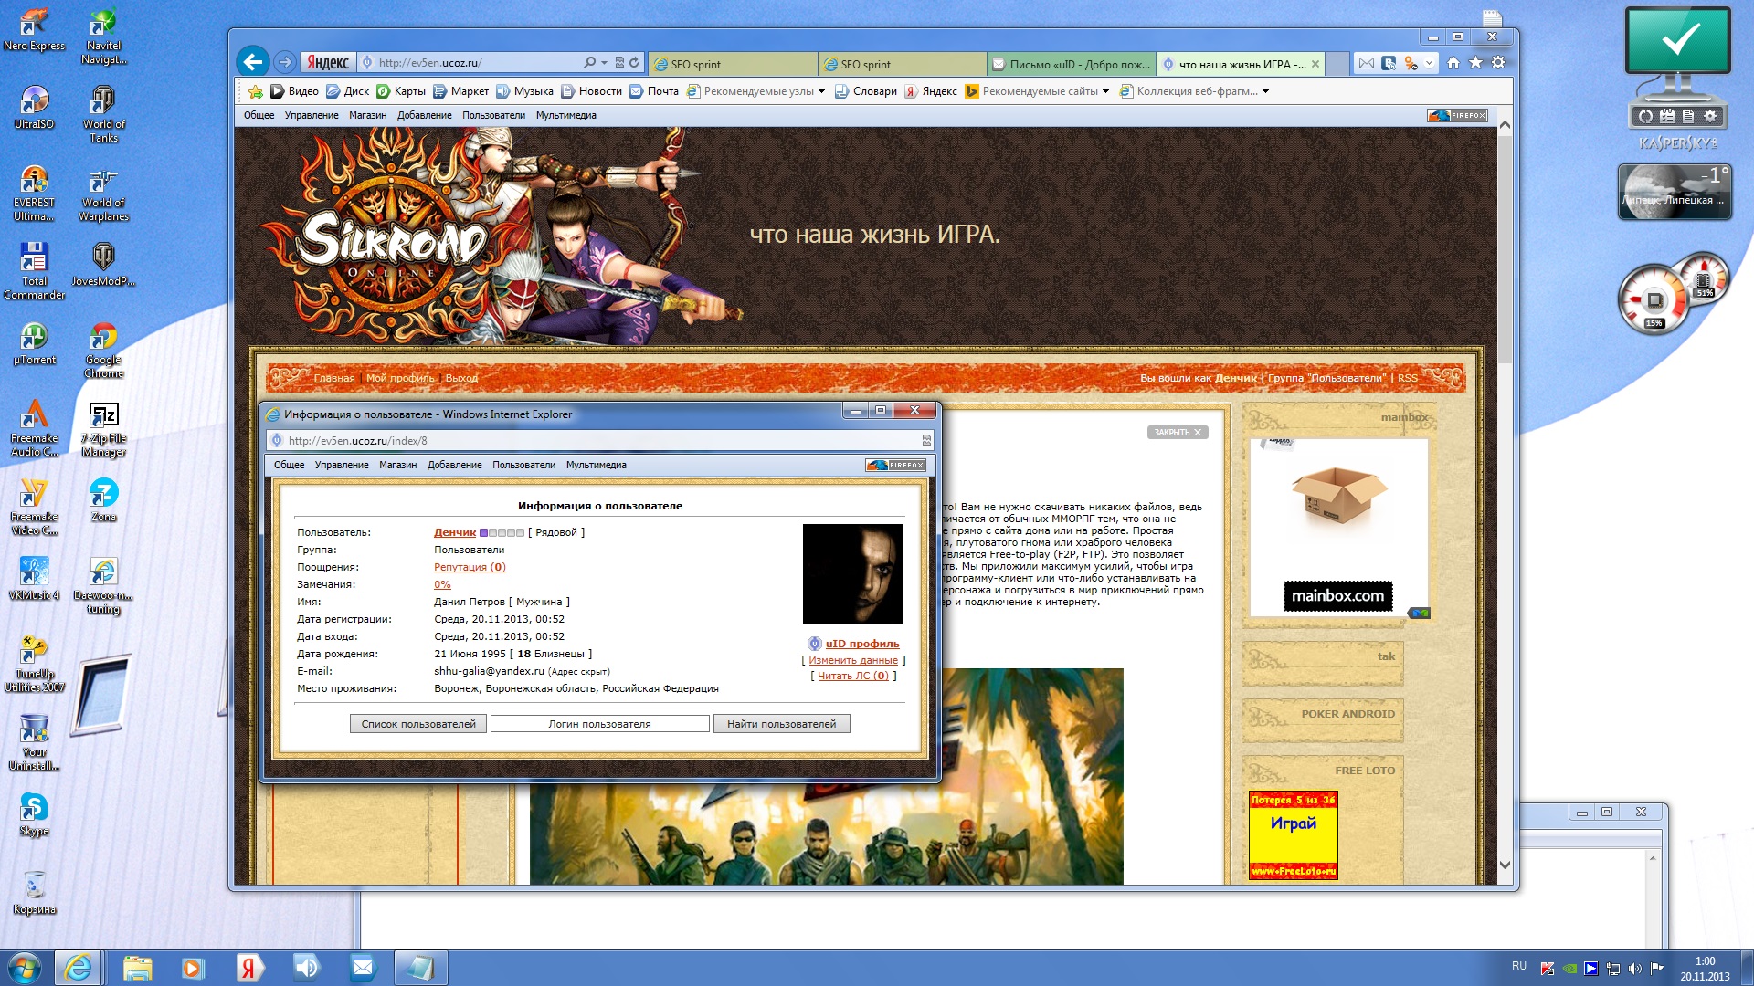Open the Action Center flag tray icon
Viewport: 1754px width, 986px height.
1656,969
